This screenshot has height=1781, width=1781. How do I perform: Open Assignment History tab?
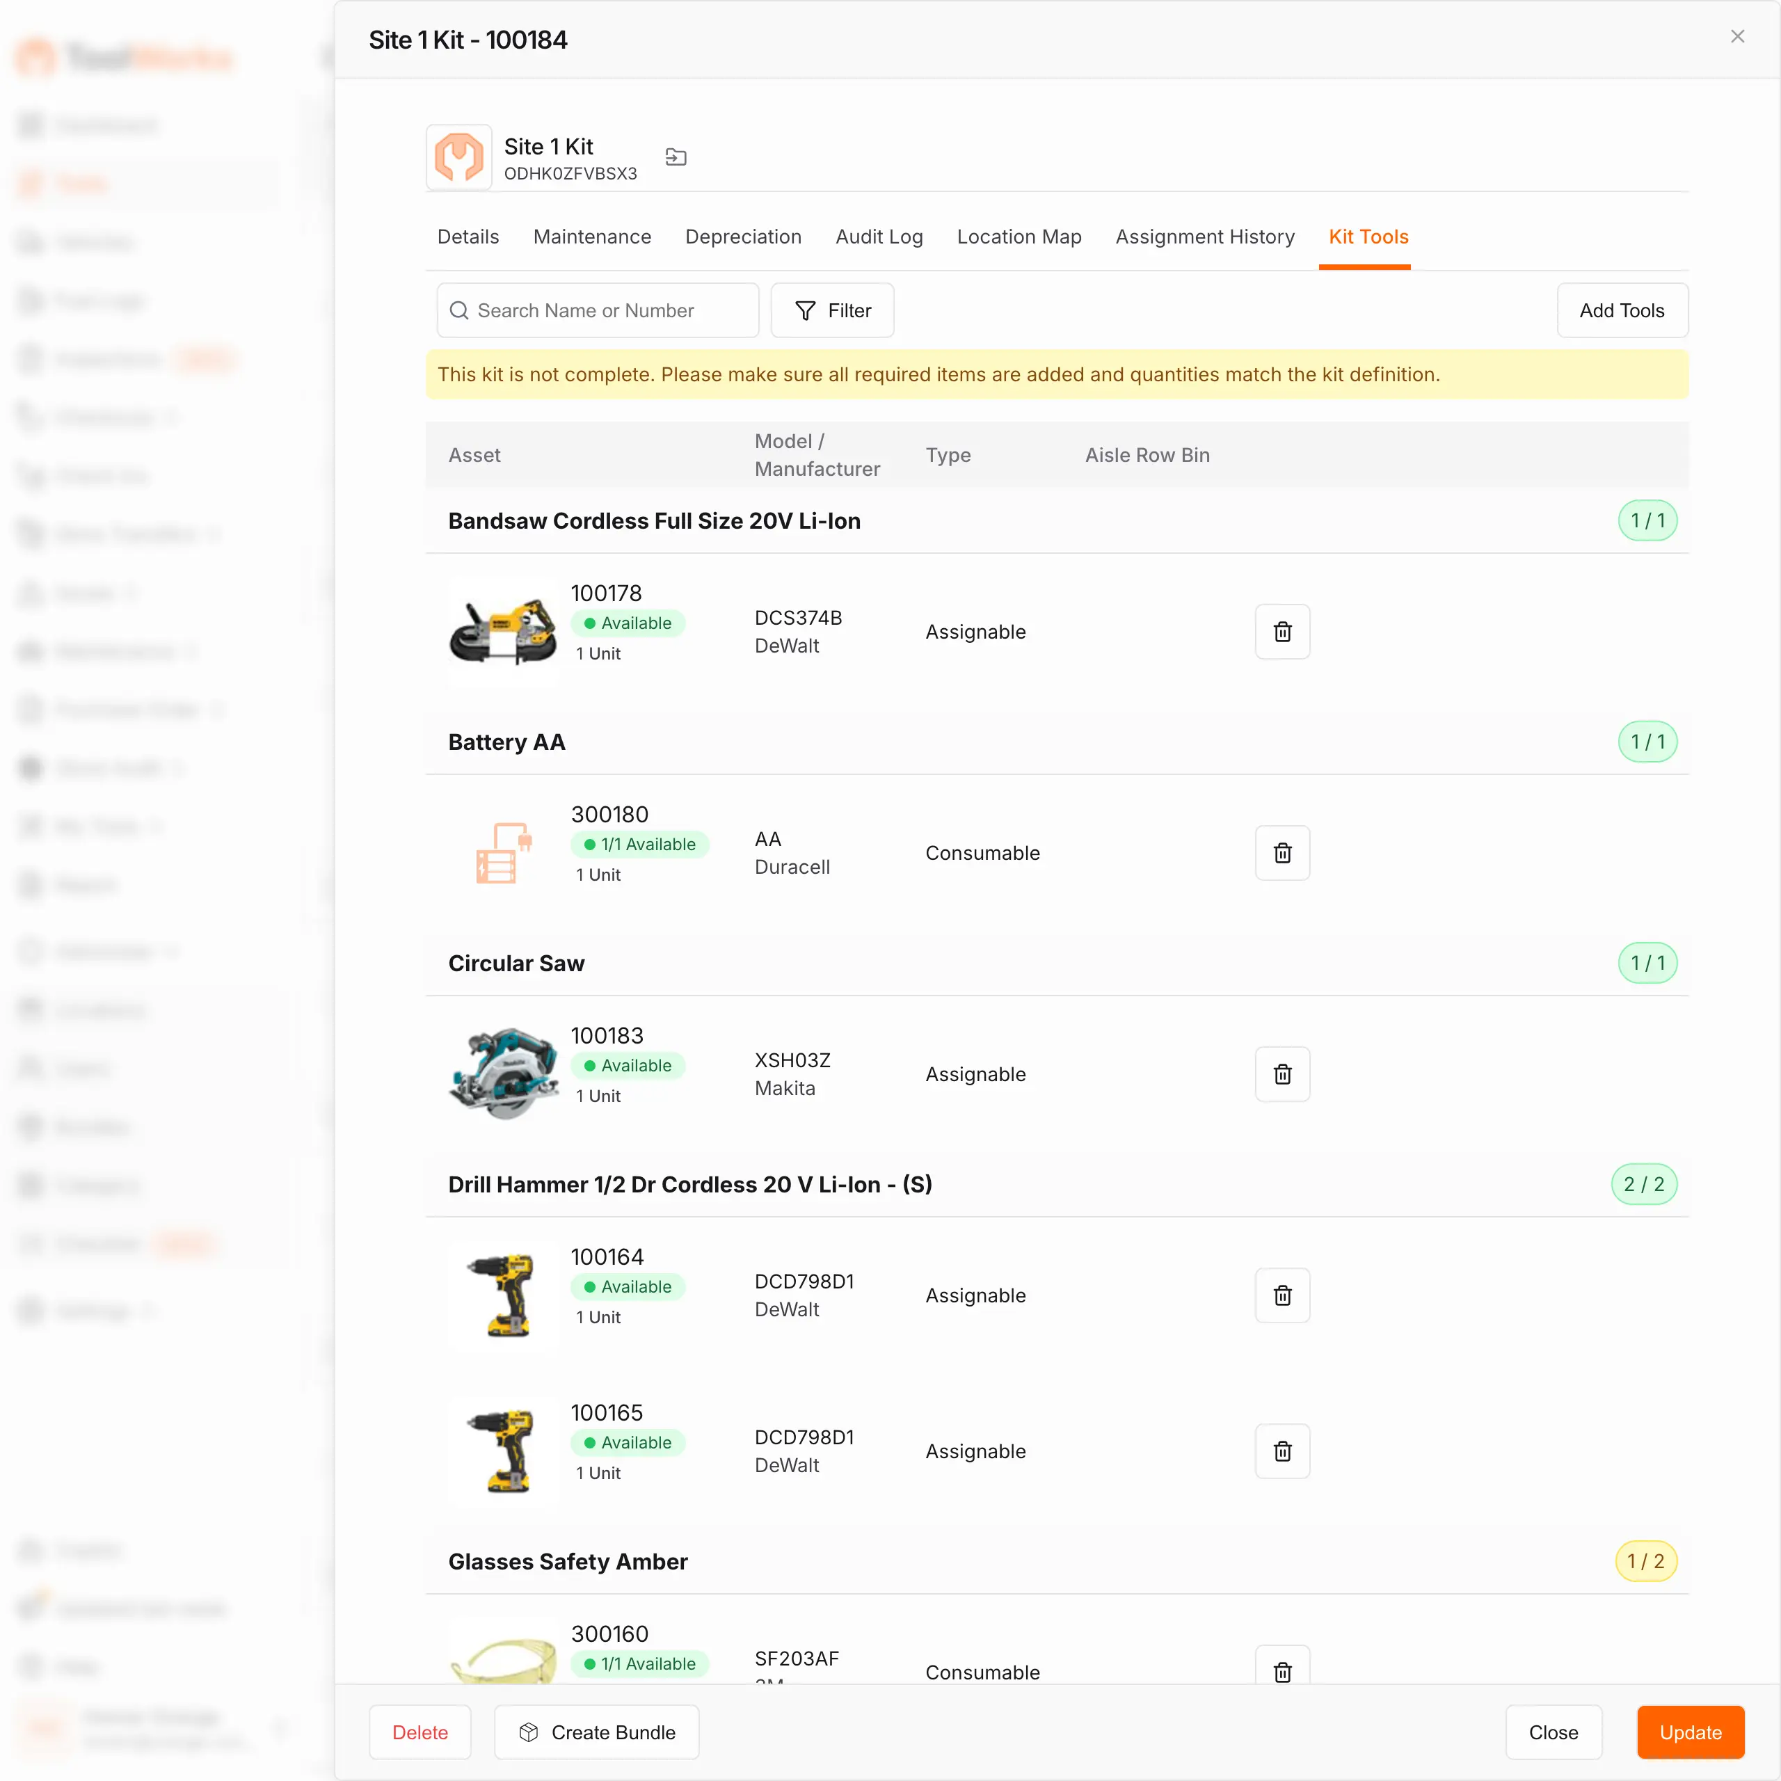(x=1204, y=237)
